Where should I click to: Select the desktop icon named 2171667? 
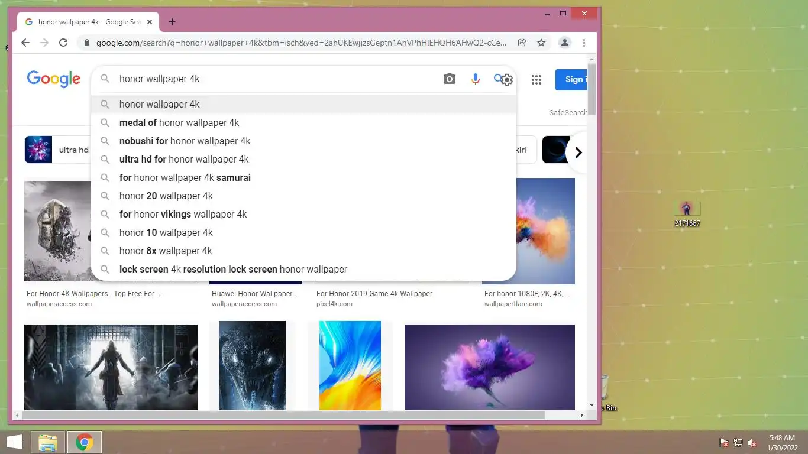click(x=687, y=214)
